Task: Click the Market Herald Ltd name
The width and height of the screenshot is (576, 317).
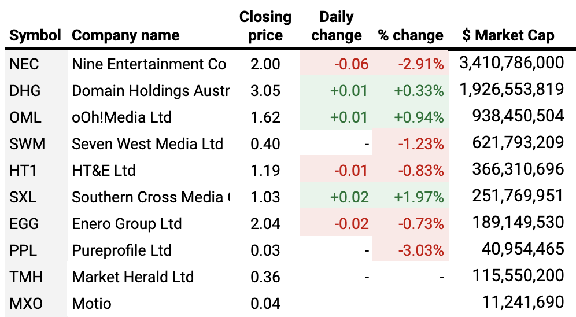Action: pos(132,277)
